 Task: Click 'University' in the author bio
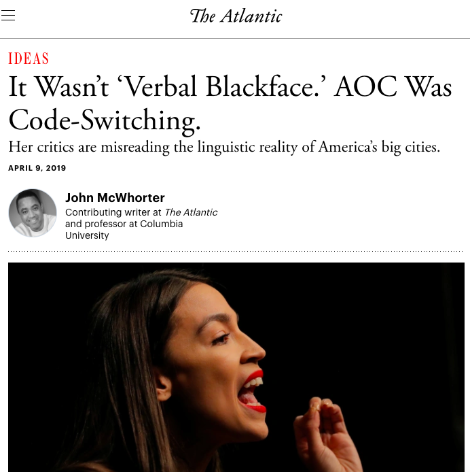(87, 235)
